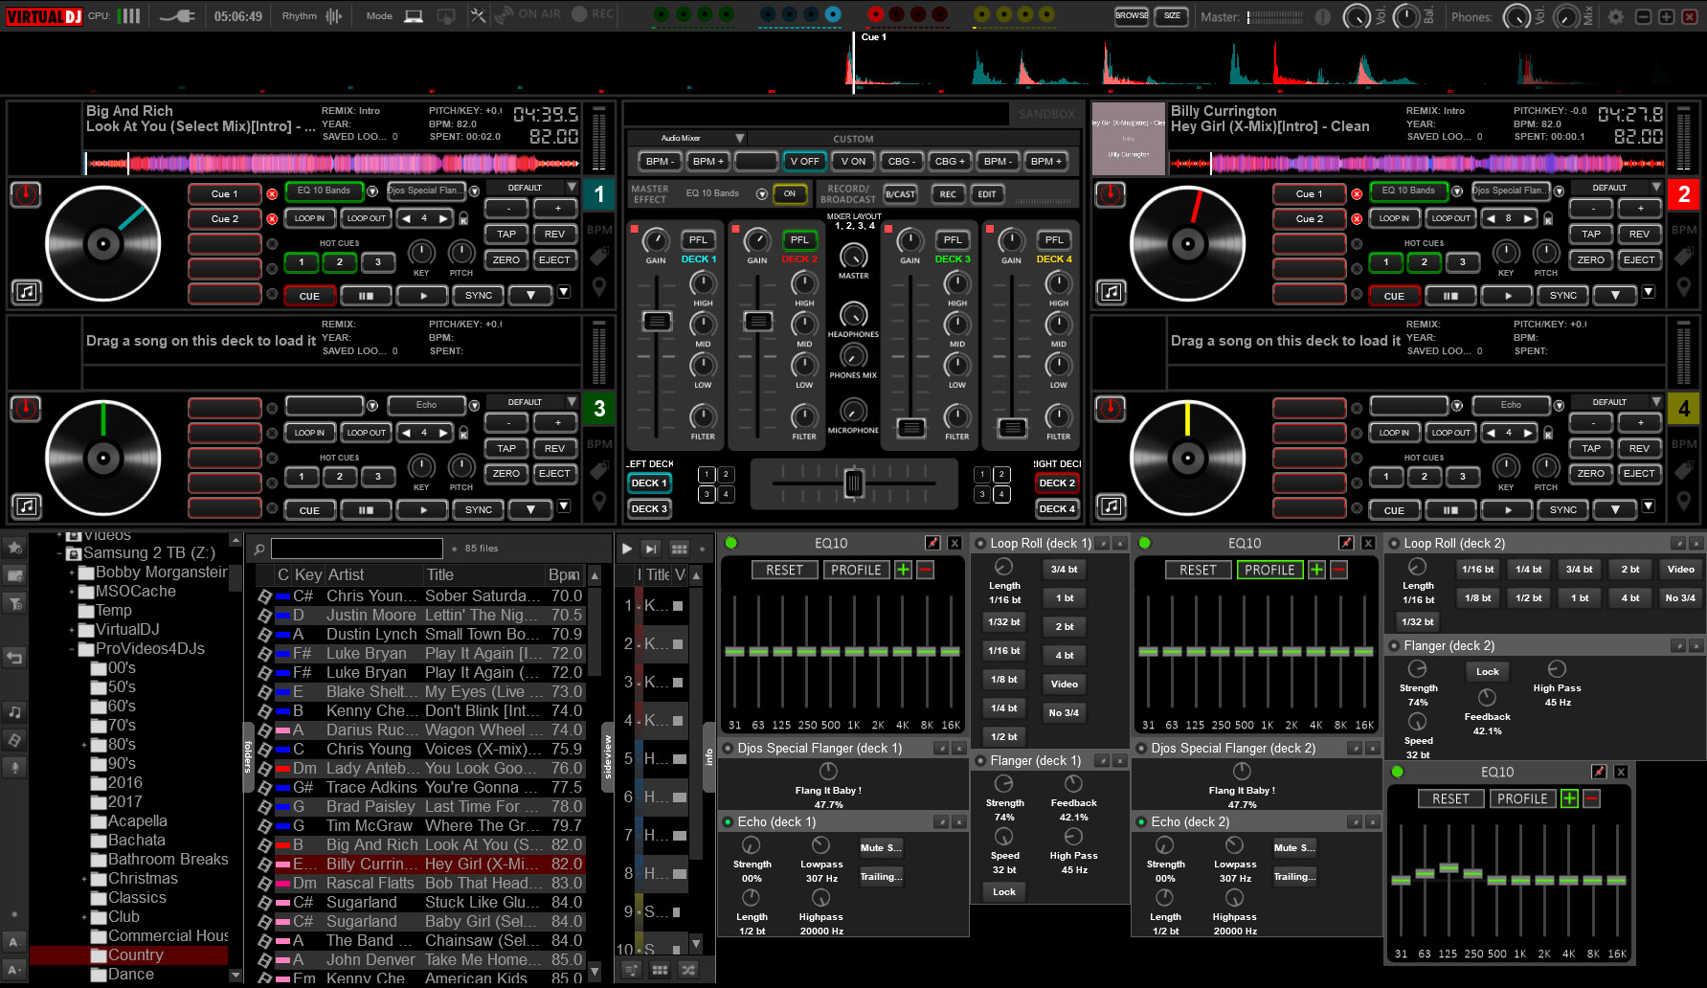
Task: Click deck 1 music note icon
Action: [27, 292]
